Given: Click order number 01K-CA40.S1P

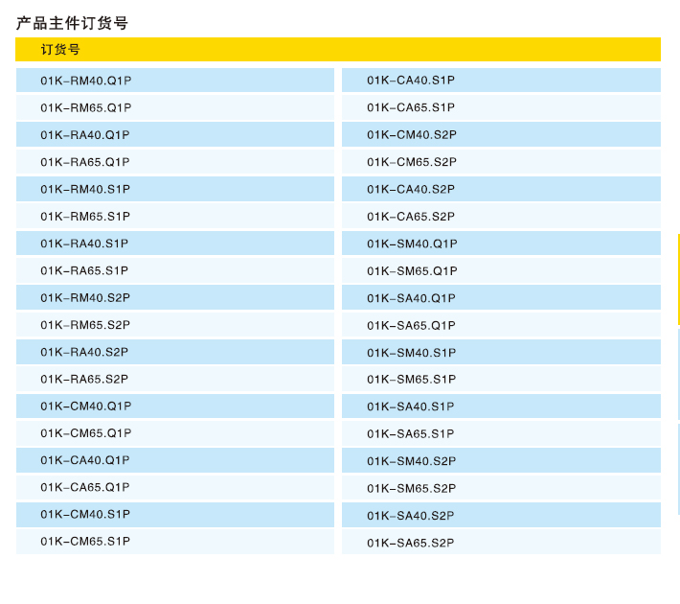Looking at the screenshot, I should pos(411,81).
